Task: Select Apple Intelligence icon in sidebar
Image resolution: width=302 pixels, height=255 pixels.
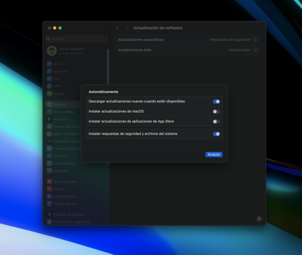Action: tap(50, 134)
